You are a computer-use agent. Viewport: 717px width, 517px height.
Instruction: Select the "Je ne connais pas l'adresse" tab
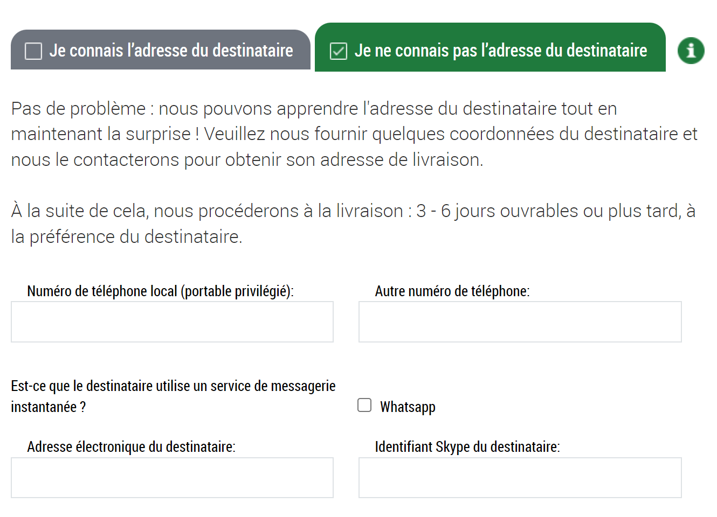[x=490, y=50]
